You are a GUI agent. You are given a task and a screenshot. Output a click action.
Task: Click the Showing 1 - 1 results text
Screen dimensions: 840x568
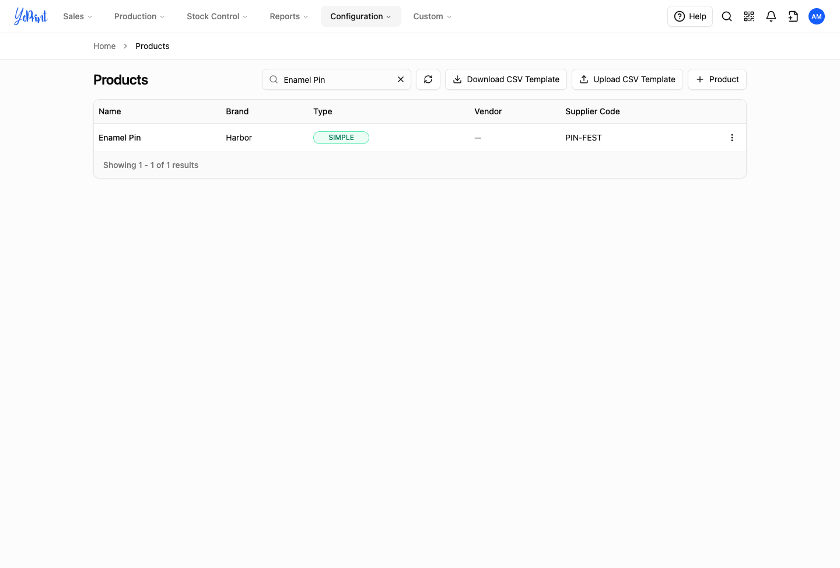(150, 165)
